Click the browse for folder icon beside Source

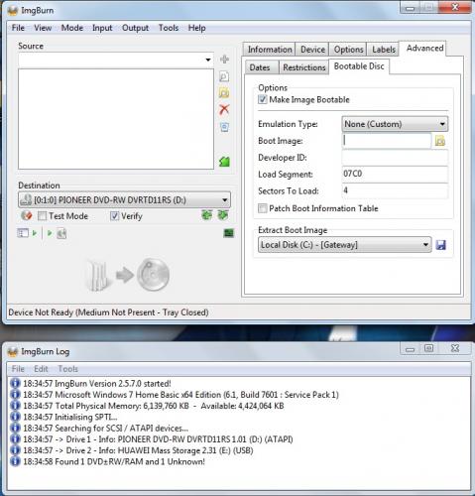pyautogui.click(x=224, y=93)
